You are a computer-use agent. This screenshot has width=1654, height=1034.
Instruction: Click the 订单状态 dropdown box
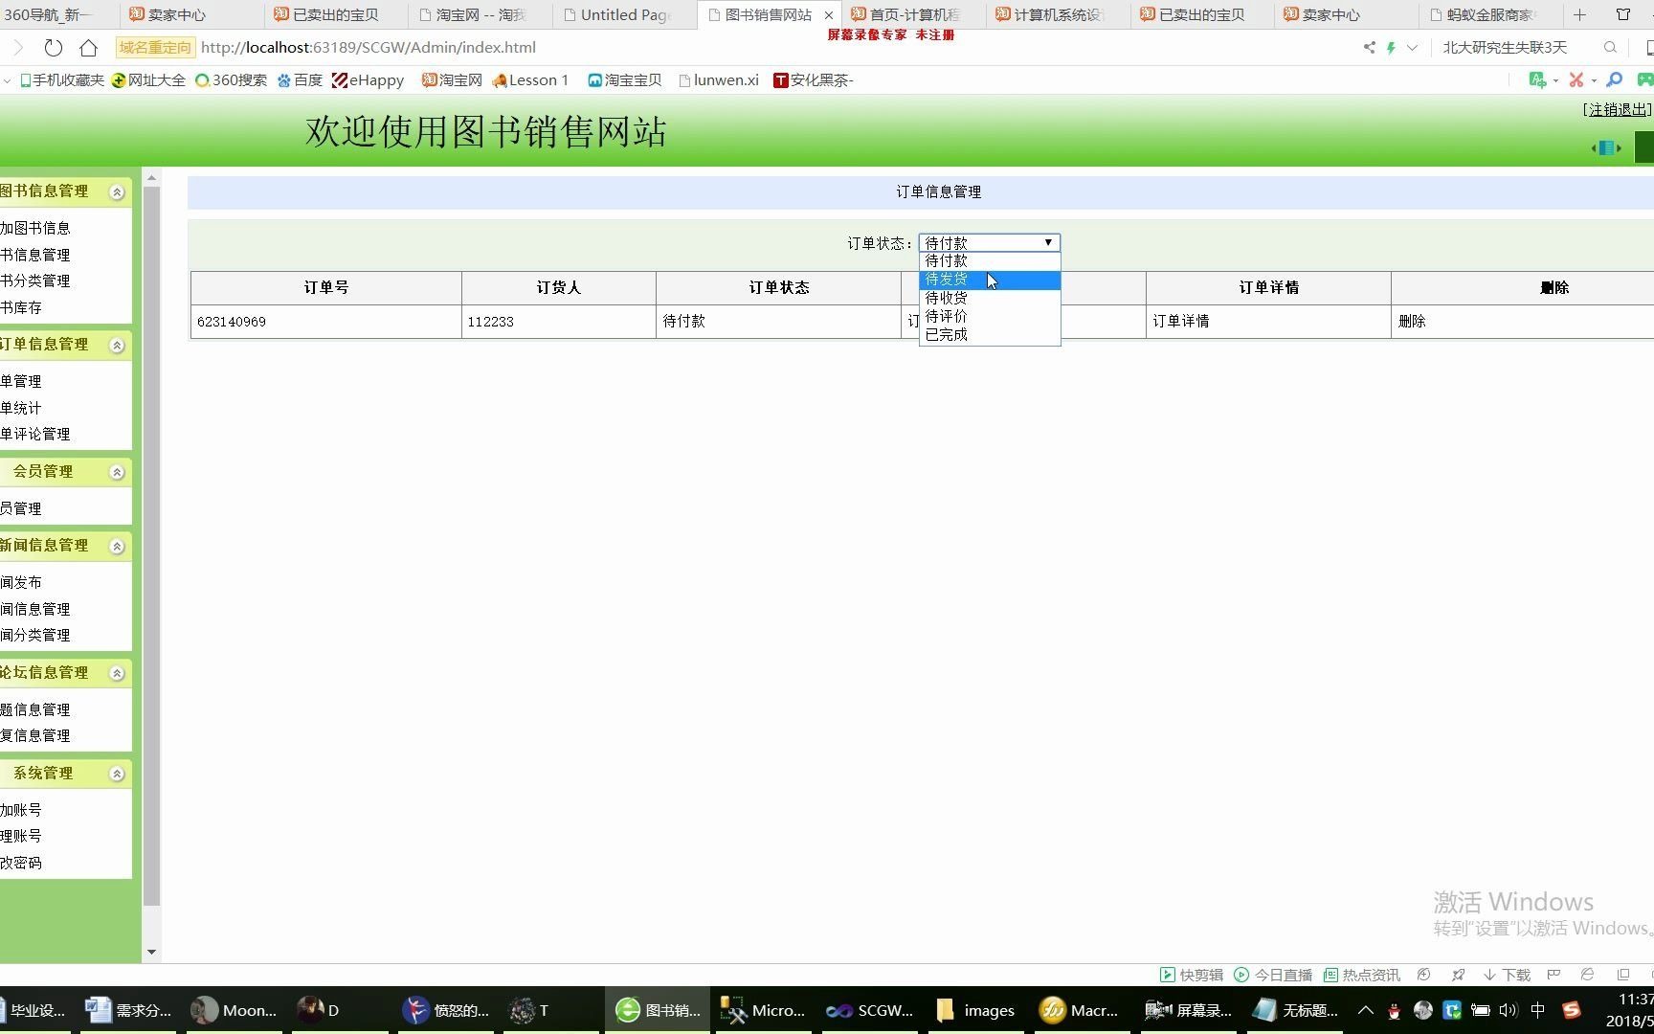pyautogui.click(x=989, y=242)
